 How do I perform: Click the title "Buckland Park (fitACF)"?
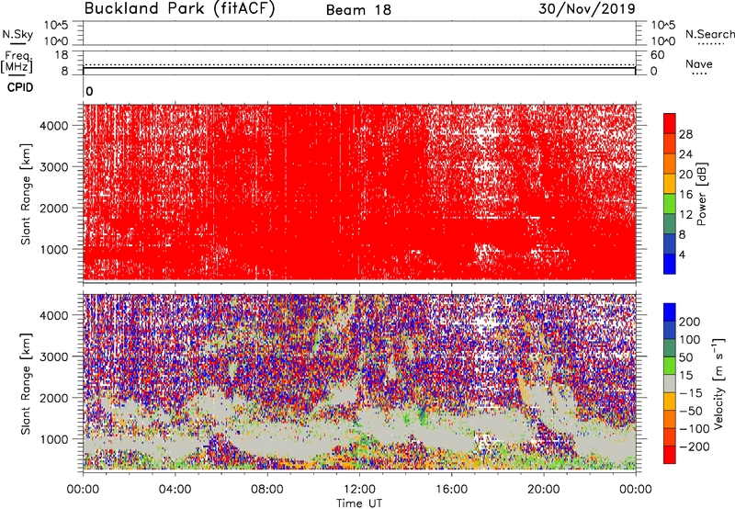(179, 8)
